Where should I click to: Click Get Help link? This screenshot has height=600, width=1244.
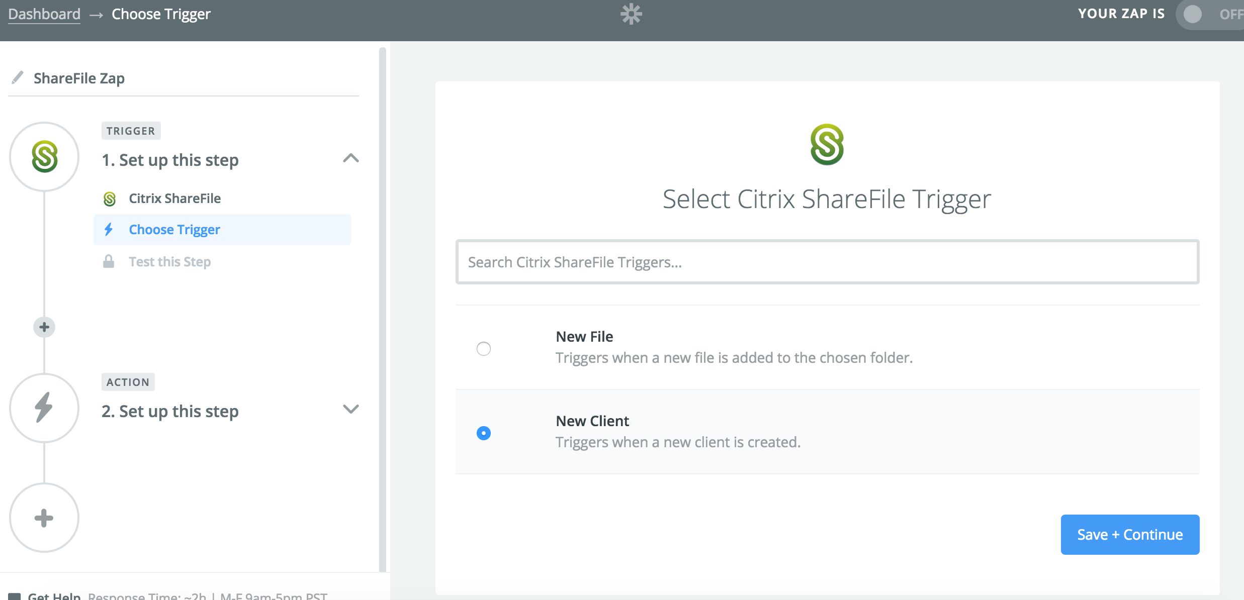coord(54,596)
